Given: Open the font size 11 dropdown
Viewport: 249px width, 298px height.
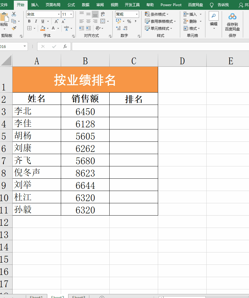Looking at the screenshot, I should click(71, 14).
